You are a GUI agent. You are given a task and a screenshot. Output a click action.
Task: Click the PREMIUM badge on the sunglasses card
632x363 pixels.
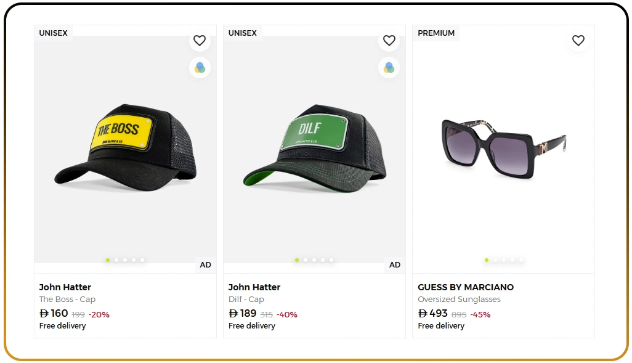[x=436, y=33]
